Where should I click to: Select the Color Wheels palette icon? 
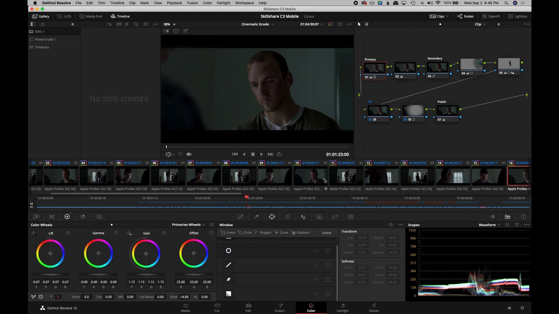pos(67,217)
